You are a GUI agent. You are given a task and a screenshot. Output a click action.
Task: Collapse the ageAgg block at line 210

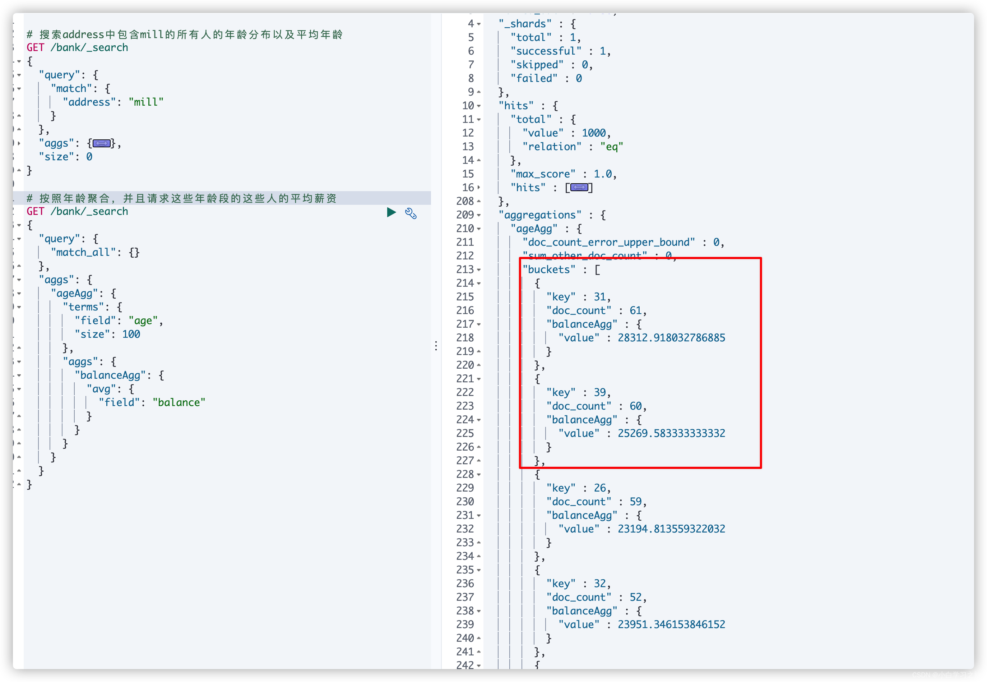(479, 229)
